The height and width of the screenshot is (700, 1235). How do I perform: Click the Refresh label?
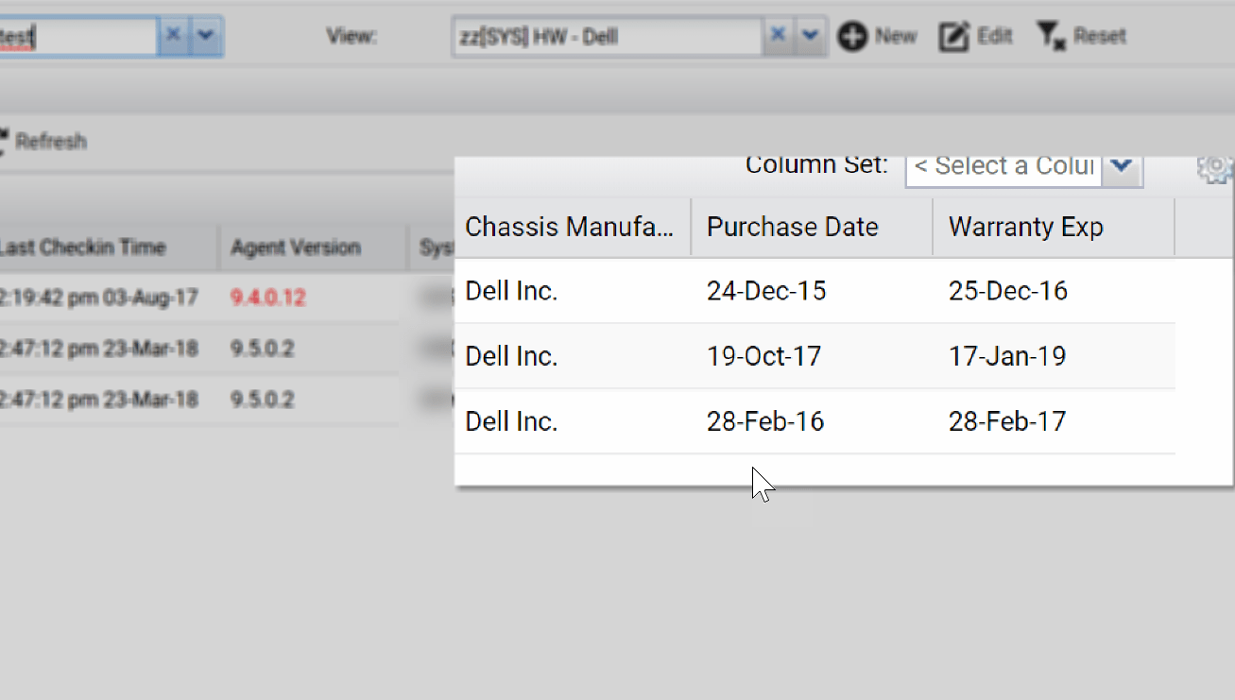click(x=52, y=141)
